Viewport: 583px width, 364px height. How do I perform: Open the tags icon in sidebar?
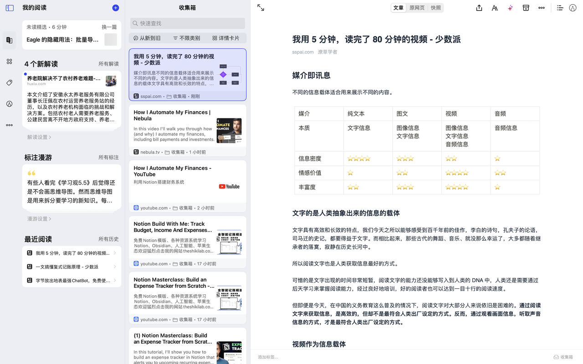pyautogui.click(x=9, y=82)
